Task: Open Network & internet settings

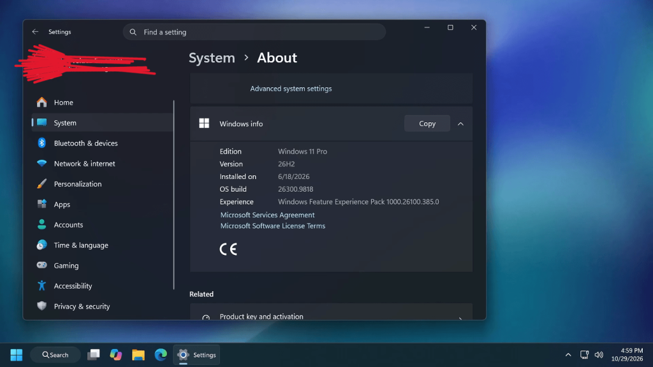Action: 103,163
